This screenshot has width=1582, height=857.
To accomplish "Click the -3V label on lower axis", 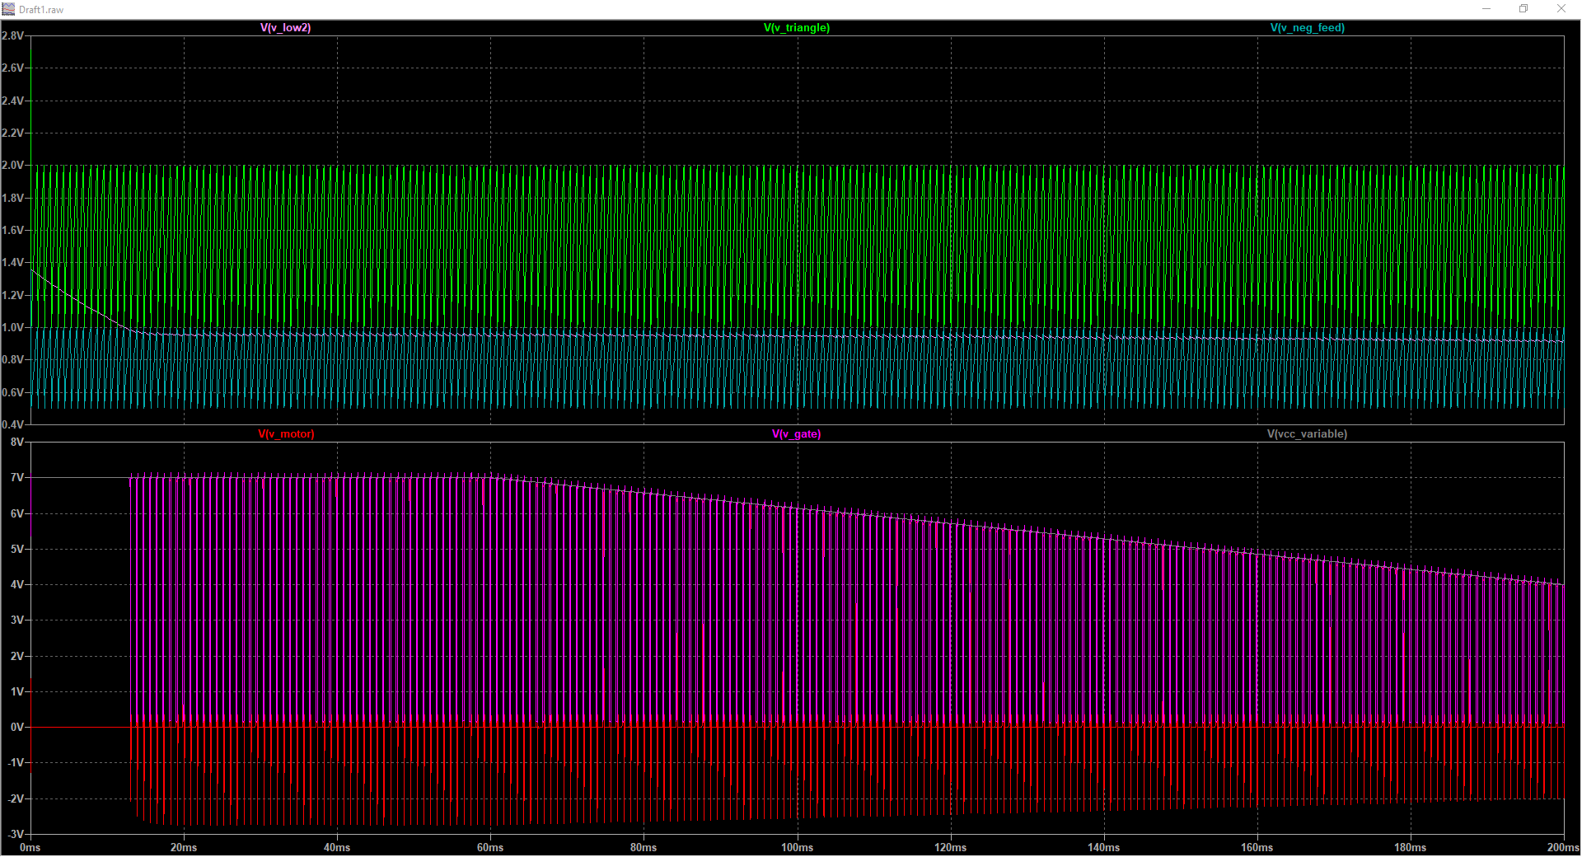I will point(16,834).
